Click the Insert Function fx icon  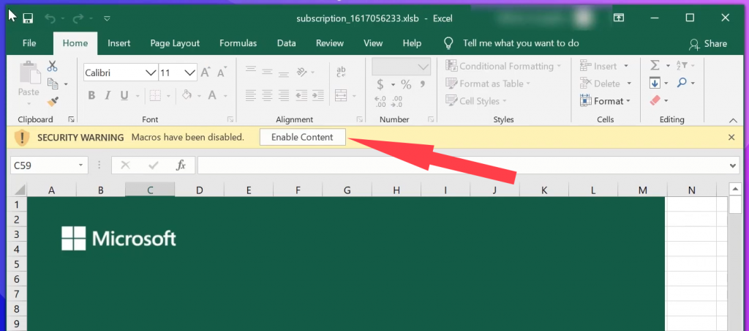[181, 165]
